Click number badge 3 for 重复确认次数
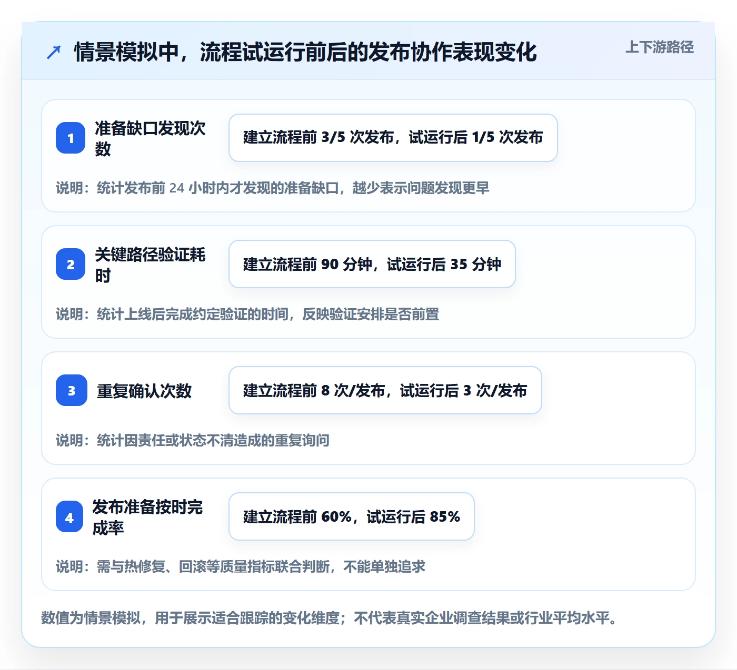This screenshot has height=670, width=737. click(72, 390)
